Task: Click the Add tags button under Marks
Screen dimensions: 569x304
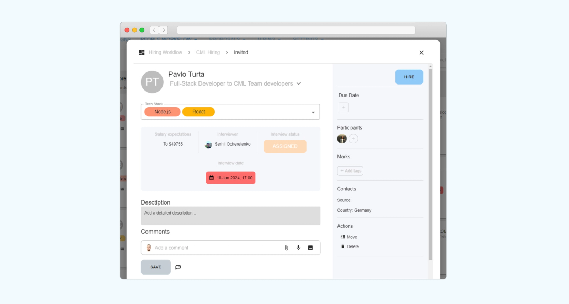Action: pos(350,171)
